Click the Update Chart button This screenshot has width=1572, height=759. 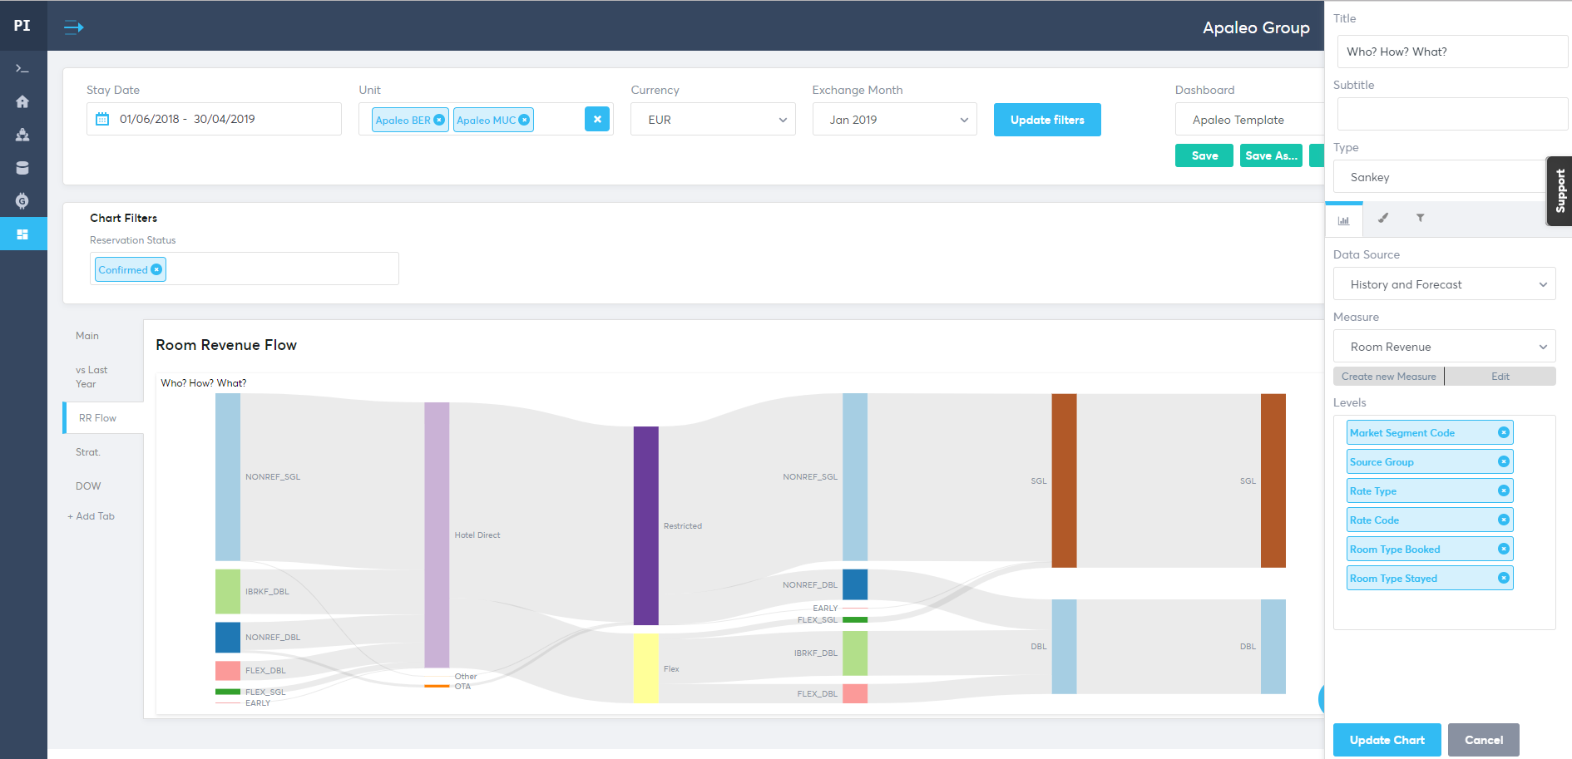[1387, 740]
